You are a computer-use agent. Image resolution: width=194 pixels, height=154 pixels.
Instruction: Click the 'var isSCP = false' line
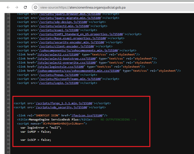36,140
